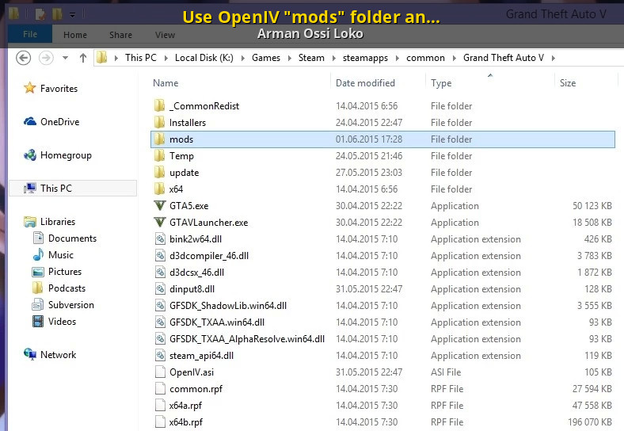
Task: Switch to the View ribbon tab
Action: (x=165, y=35)
